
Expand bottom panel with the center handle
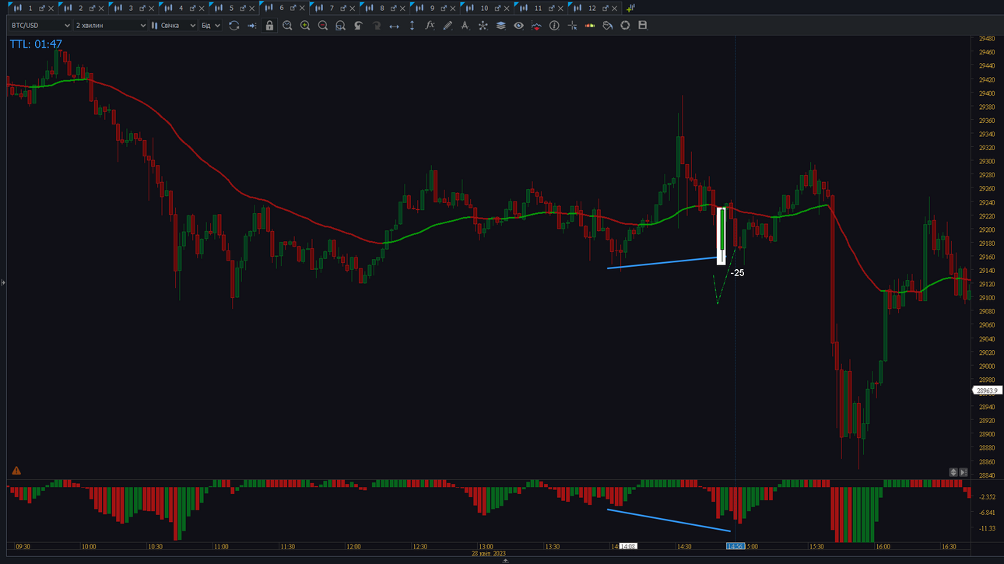506,560
